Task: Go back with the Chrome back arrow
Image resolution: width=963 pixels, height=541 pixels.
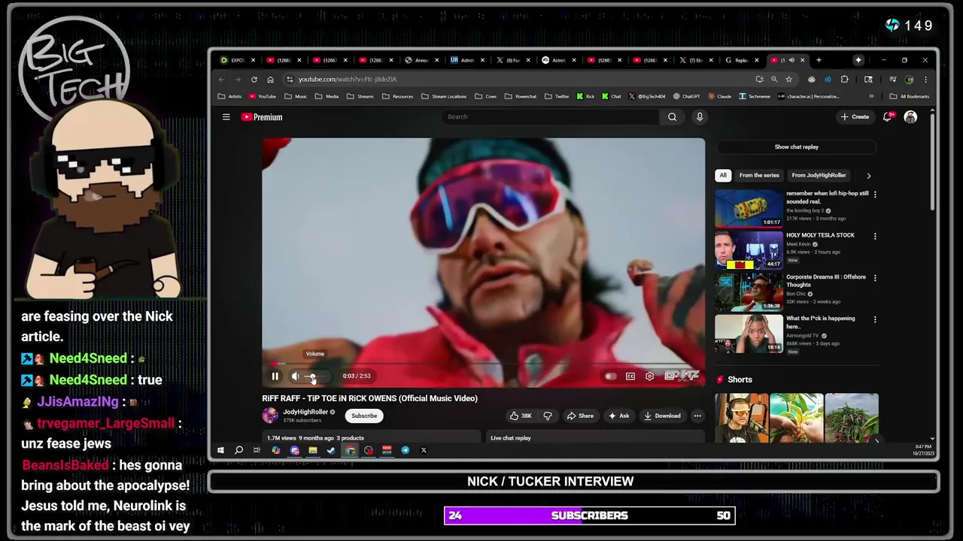Action: point(221,79)
